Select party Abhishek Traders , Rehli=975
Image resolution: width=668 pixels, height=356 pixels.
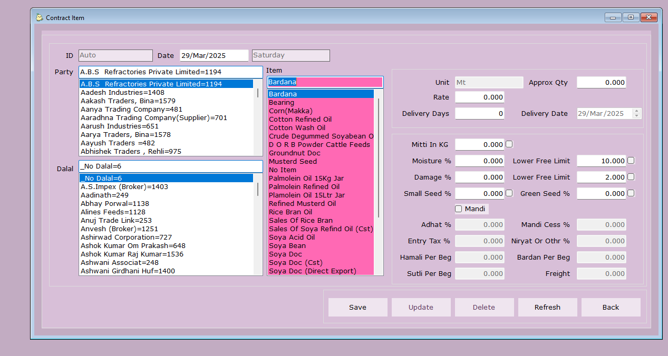pos(166,152)
